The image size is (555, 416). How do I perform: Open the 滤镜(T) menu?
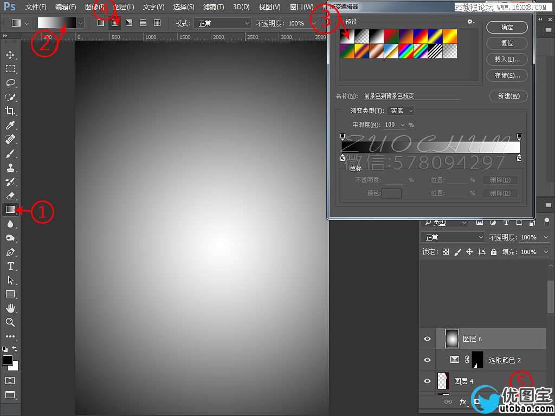213,7
